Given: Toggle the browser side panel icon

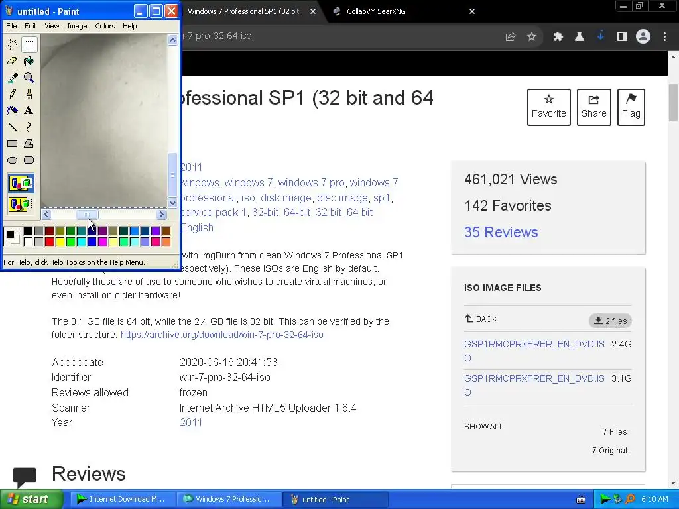Looking at the screenshot, I should (622, 37).
